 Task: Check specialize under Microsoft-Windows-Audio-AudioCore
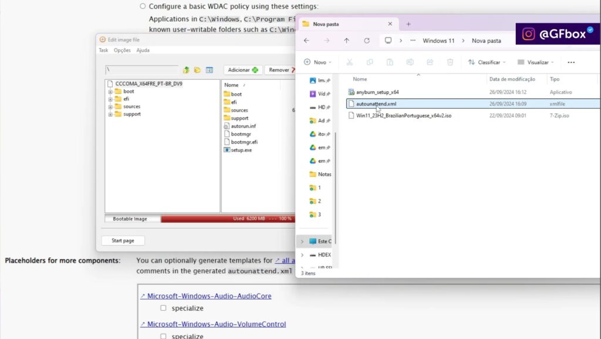(x=163, y=308)
